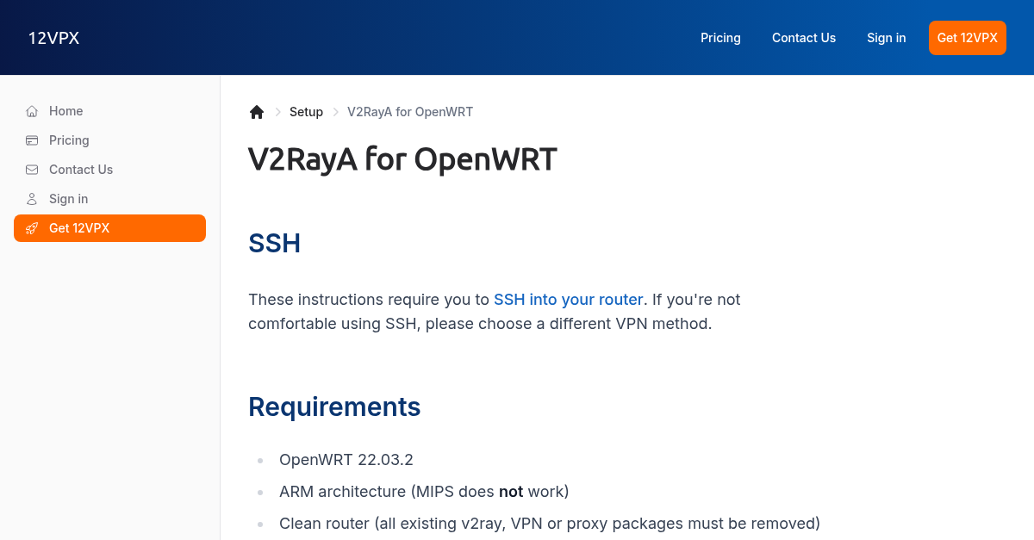Click the 12VPX logo in the header

[53, 38]
